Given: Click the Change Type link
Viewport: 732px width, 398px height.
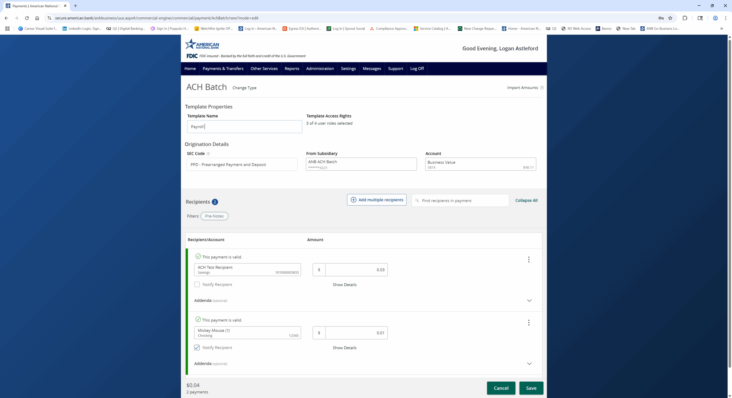Looking at the screenshot, I should [x=244, y=88].
